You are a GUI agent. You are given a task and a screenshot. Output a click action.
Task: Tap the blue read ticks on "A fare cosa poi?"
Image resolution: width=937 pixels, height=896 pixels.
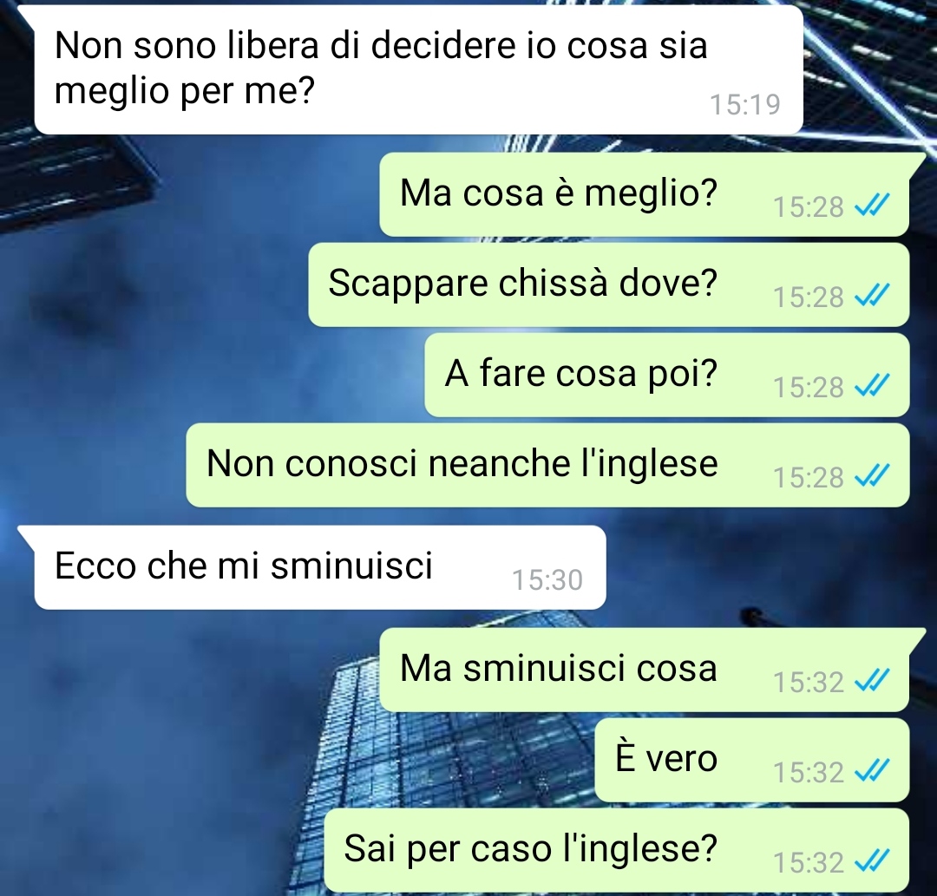(873, 386)
